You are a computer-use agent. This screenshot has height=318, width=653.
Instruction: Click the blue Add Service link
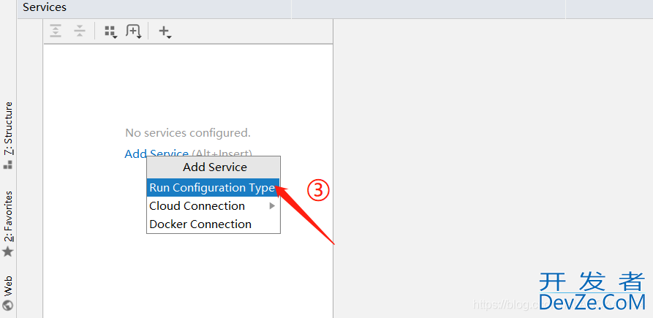156,154
